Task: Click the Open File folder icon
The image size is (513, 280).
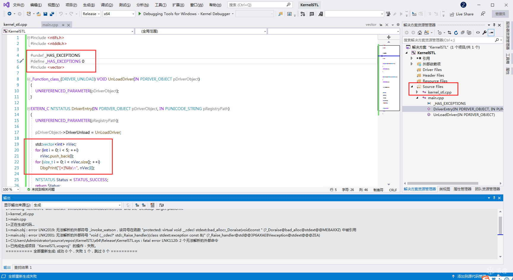Action: pos(39,14)
